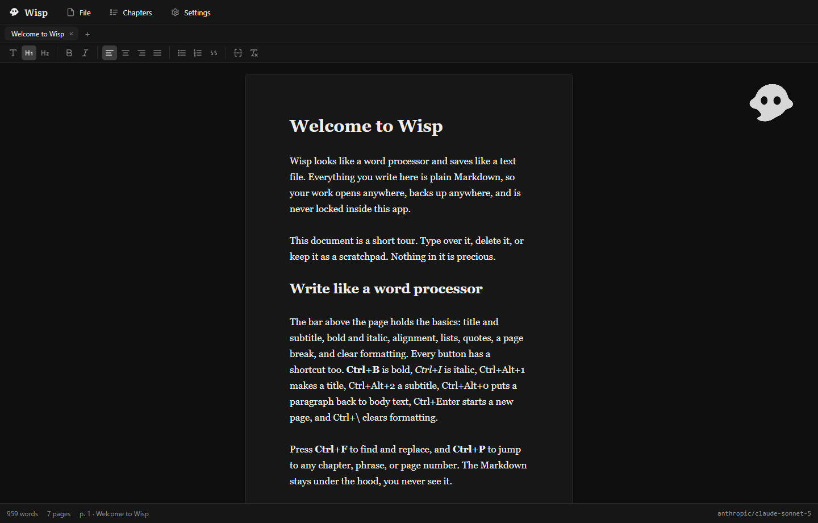Insert a page break
This screenshot has height=523, width=818.
[x=238, y=53]
